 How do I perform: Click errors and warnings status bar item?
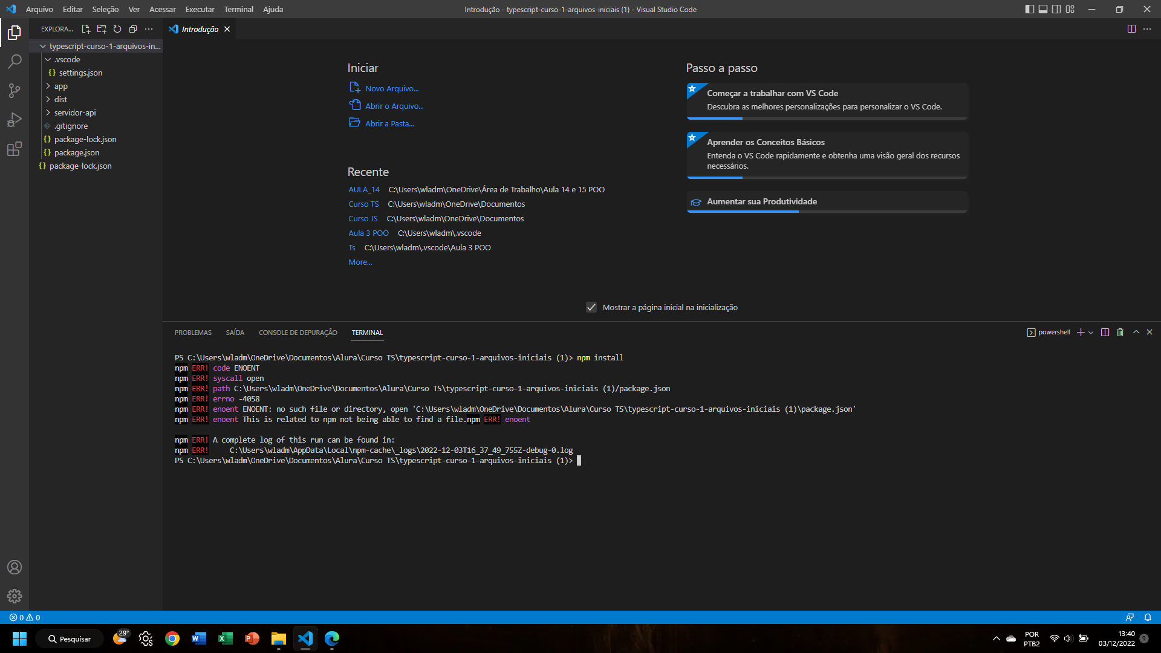click(x=25, y=617)
